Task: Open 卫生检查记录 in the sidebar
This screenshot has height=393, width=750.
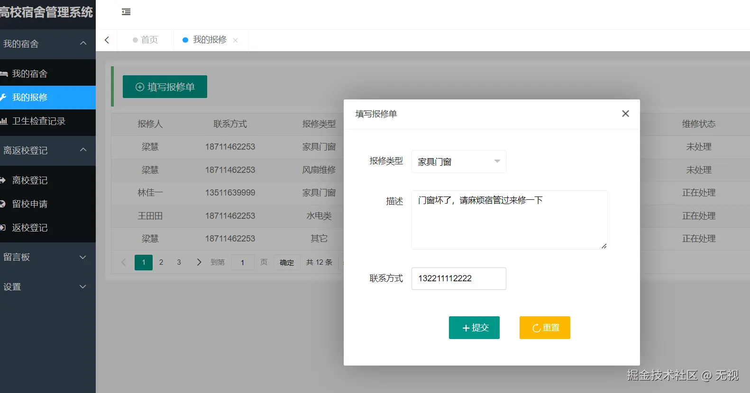Action: pos(48,121)
